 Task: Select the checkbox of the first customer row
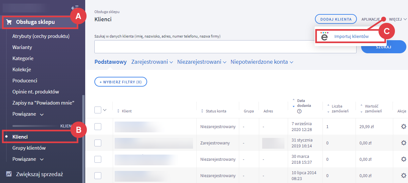click(x=98, y=126)
